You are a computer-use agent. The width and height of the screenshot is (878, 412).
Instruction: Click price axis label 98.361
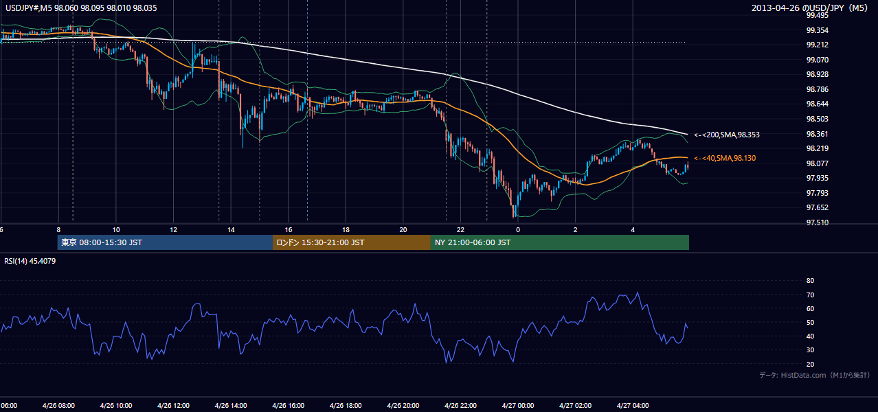tap(817, 134)
